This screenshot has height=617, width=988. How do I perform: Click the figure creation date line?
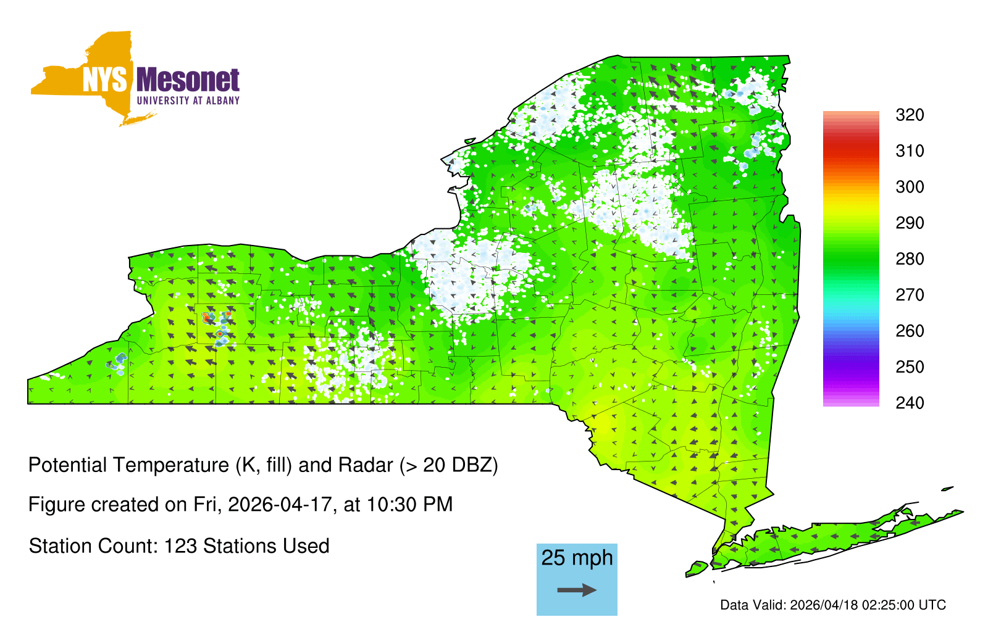tap(240, 505)
